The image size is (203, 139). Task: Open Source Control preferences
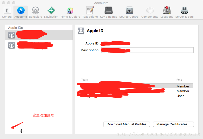point(129,12)
